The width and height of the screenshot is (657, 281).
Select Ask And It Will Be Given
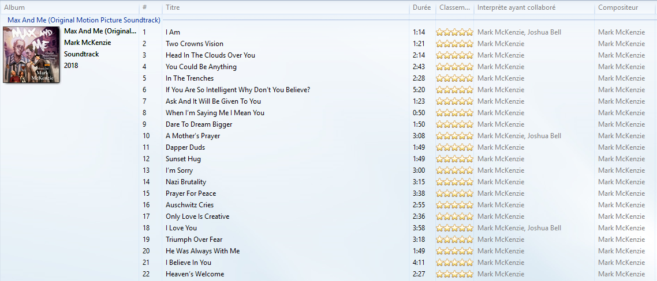pos(213,101)
